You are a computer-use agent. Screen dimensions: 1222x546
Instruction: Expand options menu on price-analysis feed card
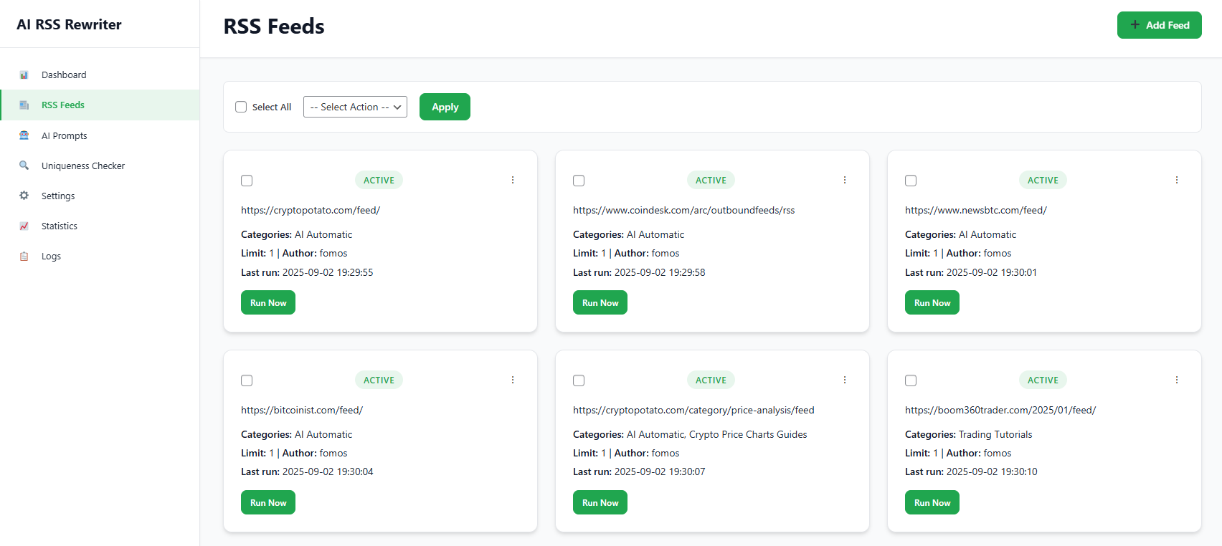[845, 380]
